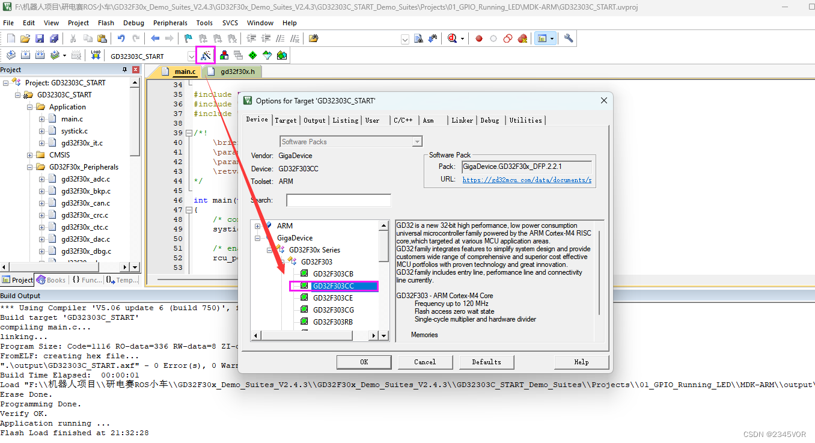
Task: Switch to the Debug tab
Action: (489, 120)
